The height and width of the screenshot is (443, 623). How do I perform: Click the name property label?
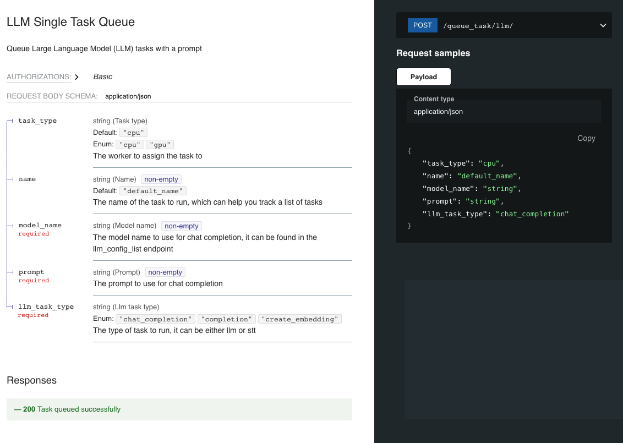tap(27, 179)
